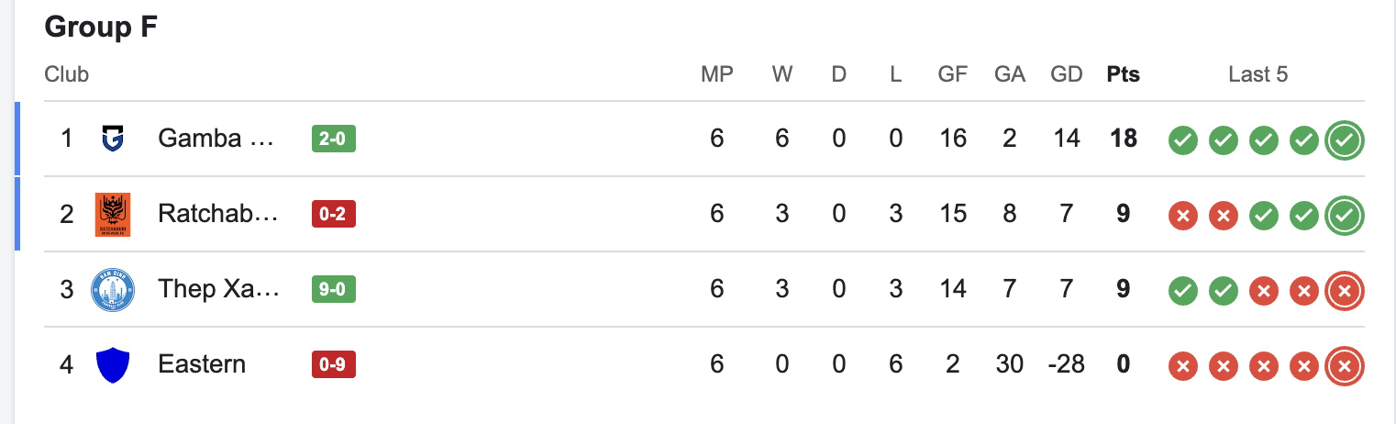Image resolution: width=1396 pixels, height=424 pixels.
Task: Click the Thep Xanh round blue crest
Action: point(112,290)
